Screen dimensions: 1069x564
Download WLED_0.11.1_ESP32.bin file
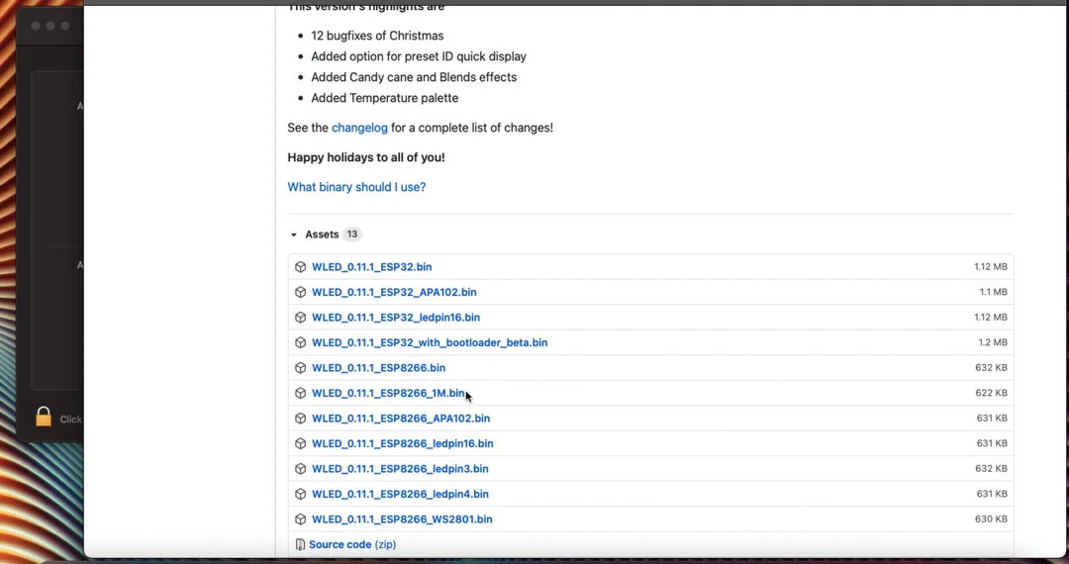click(x=371, y=267)
